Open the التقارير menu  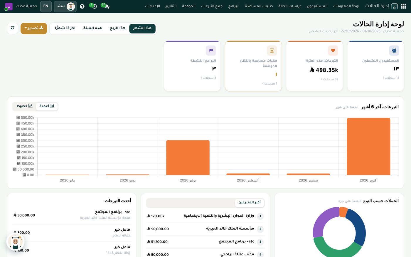coord(171,6)
